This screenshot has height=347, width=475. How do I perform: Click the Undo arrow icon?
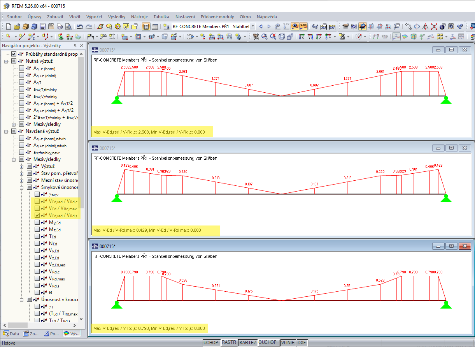[80, 26]
